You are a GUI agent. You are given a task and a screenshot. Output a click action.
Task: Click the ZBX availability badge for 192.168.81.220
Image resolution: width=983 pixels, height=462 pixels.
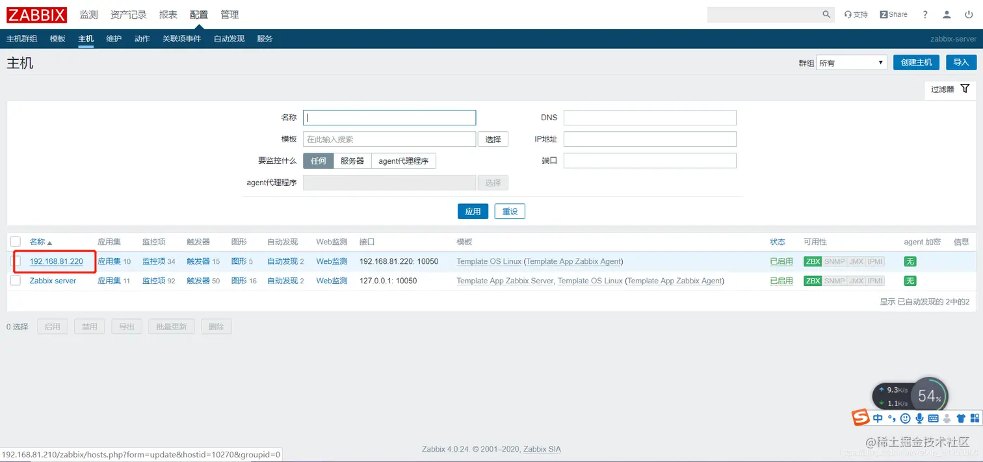(813, 261)
